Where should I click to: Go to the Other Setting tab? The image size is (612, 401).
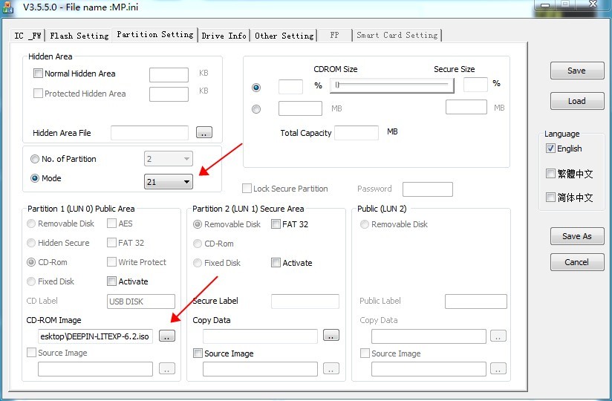pos(284,35)
